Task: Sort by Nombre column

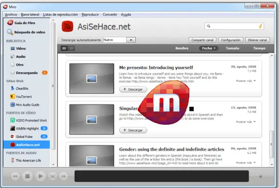Action: tap(182, 48)
